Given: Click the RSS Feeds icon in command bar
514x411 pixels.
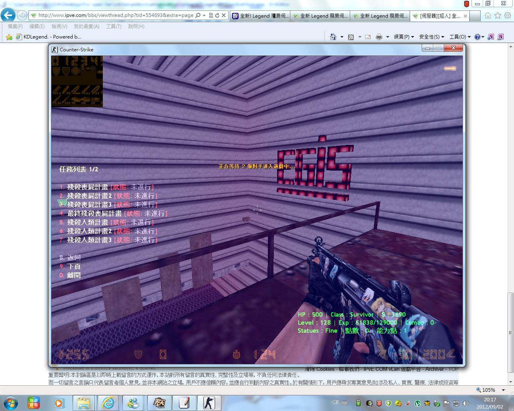Looking at the screenshot, I should [351, 37].
